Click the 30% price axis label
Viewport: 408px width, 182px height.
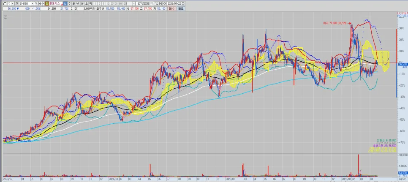tap(401, 28)
